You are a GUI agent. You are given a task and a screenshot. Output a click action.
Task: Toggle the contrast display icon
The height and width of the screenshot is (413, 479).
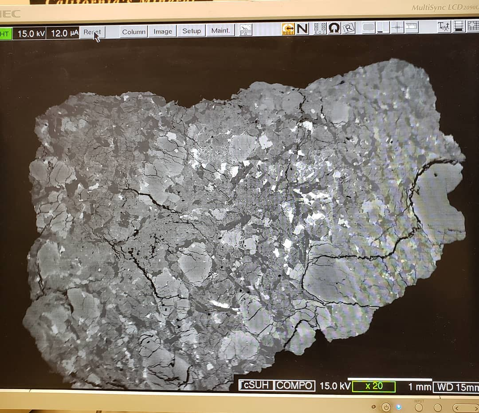381,27
